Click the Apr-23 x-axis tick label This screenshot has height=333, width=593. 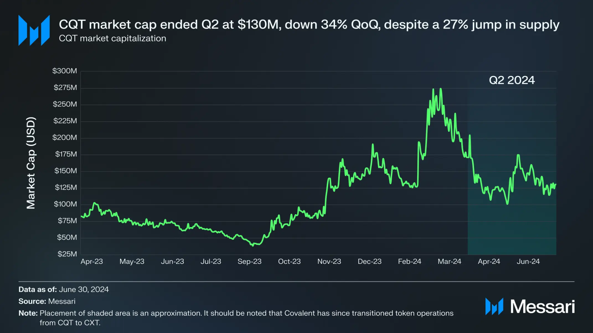click(92, 261)
